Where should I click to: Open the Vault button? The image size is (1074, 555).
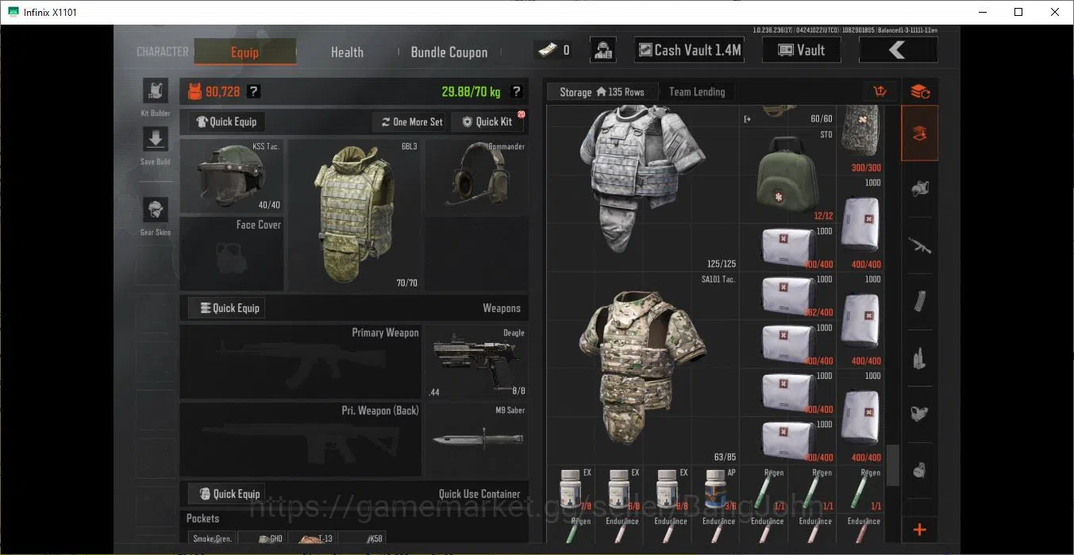[x=802, y=50]
